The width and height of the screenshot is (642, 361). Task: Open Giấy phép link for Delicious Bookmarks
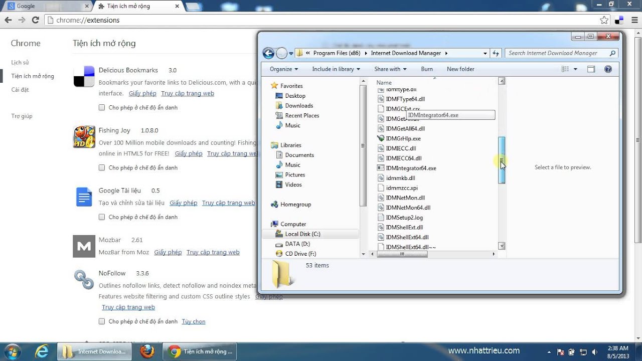[142, 94]
